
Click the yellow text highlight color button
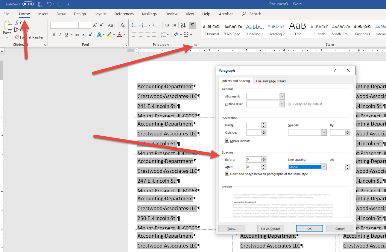[109, 35]
